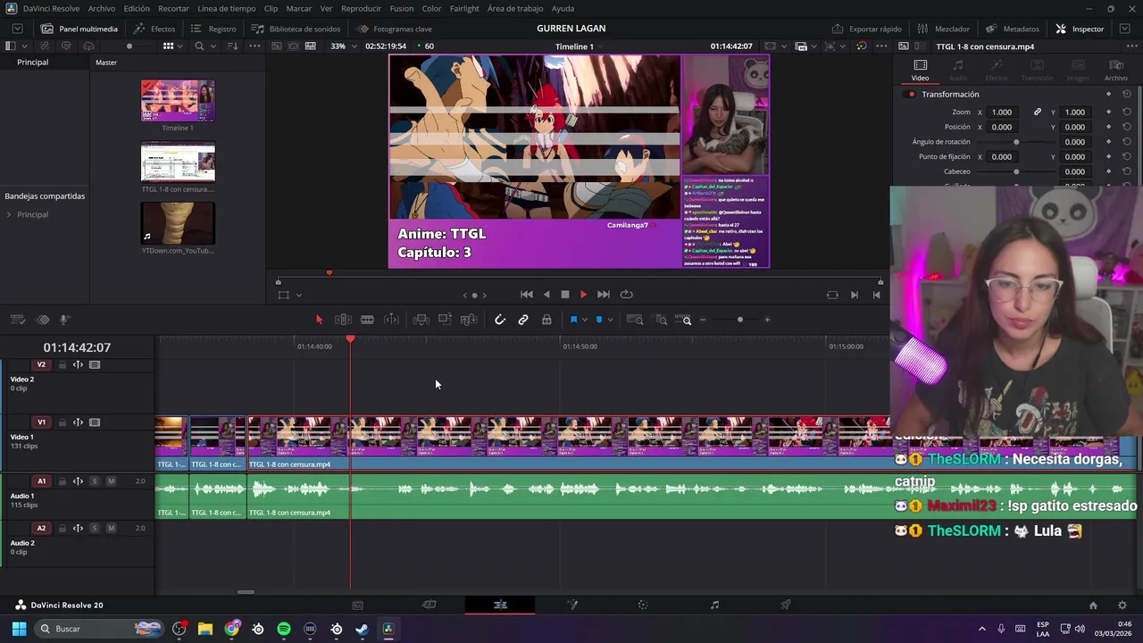Open the Edición menu
1143x643 pixels.
click(x=137, y=8)
